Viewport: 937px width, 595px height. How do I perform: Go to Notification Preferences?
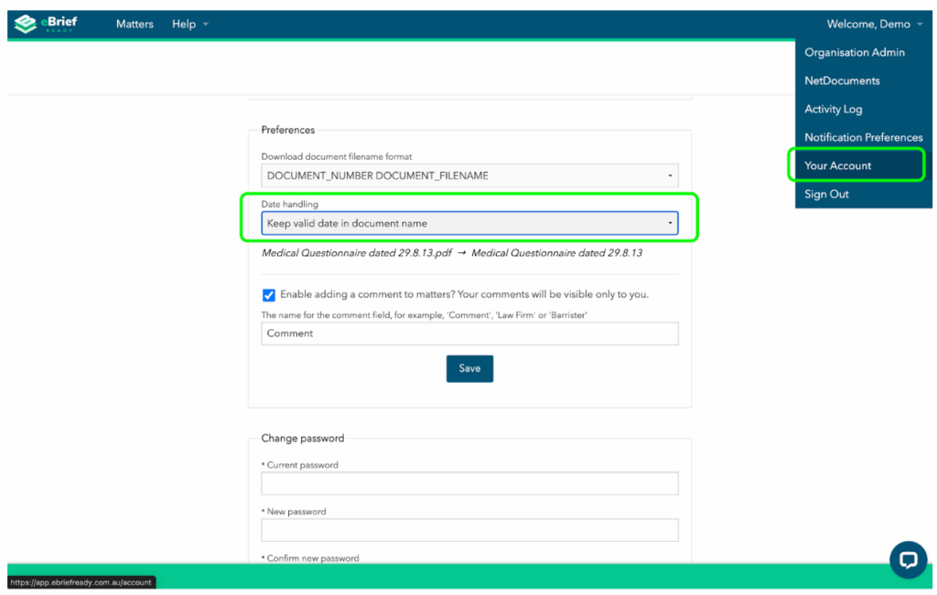pos(863,137)
